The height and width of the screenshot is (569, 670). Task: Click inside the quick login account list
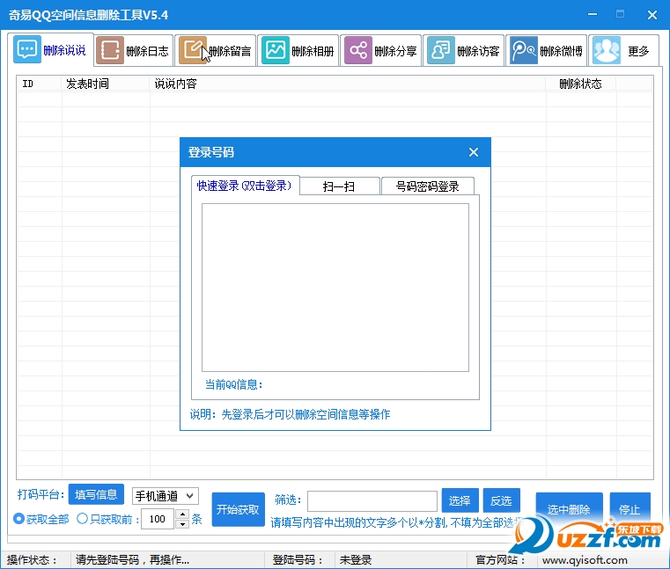335,288
